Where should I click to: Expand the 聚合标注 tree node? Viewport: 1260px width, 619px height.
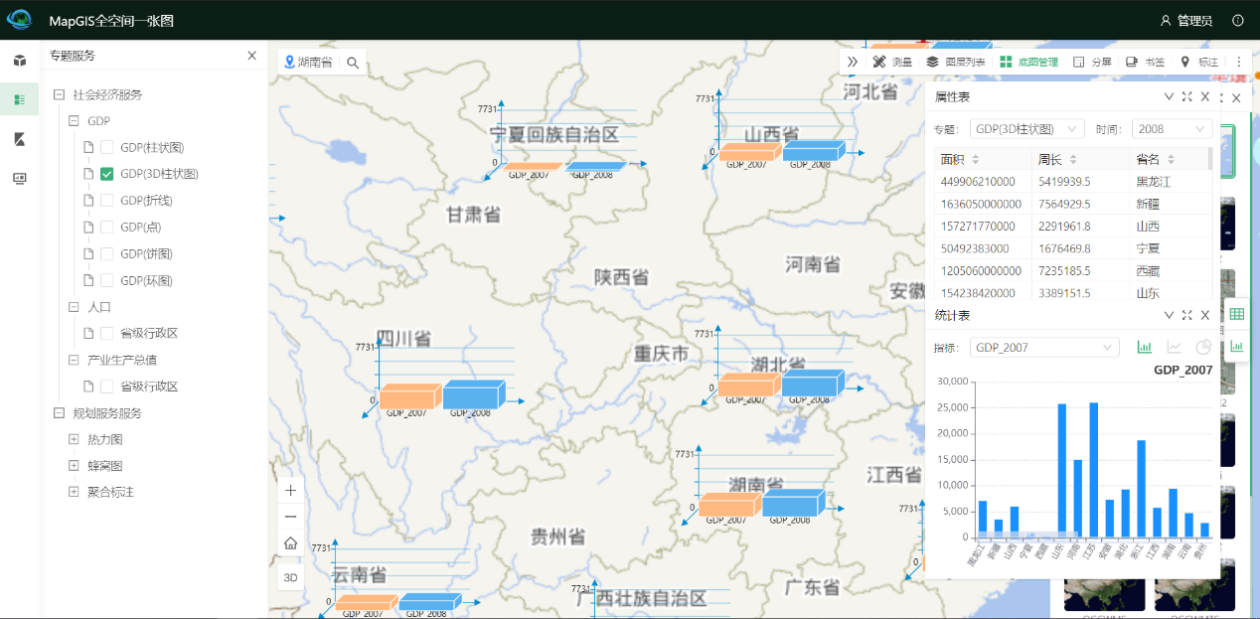(x=74, y=492)
